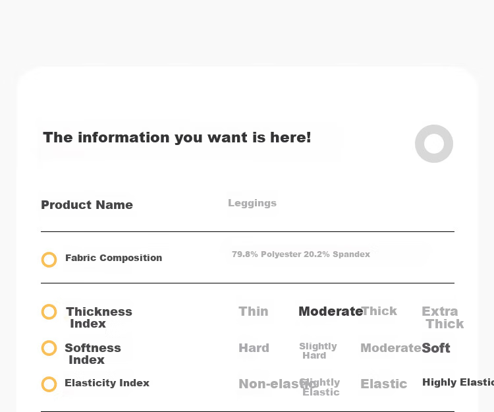Click the 79.8% Polyester 20.2% Spandex text
The width and height of the screenshot is (494, 412).
pyautogui.click(x=301, y=254)
